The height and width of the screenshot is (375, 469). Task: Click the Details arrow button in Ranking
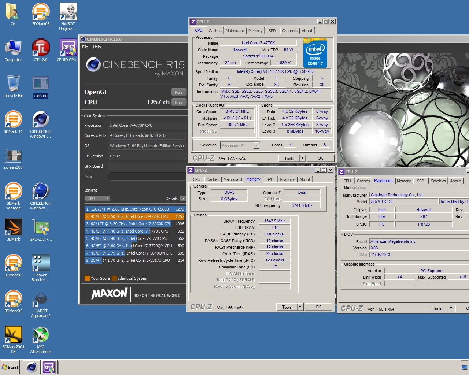(183, 198)
